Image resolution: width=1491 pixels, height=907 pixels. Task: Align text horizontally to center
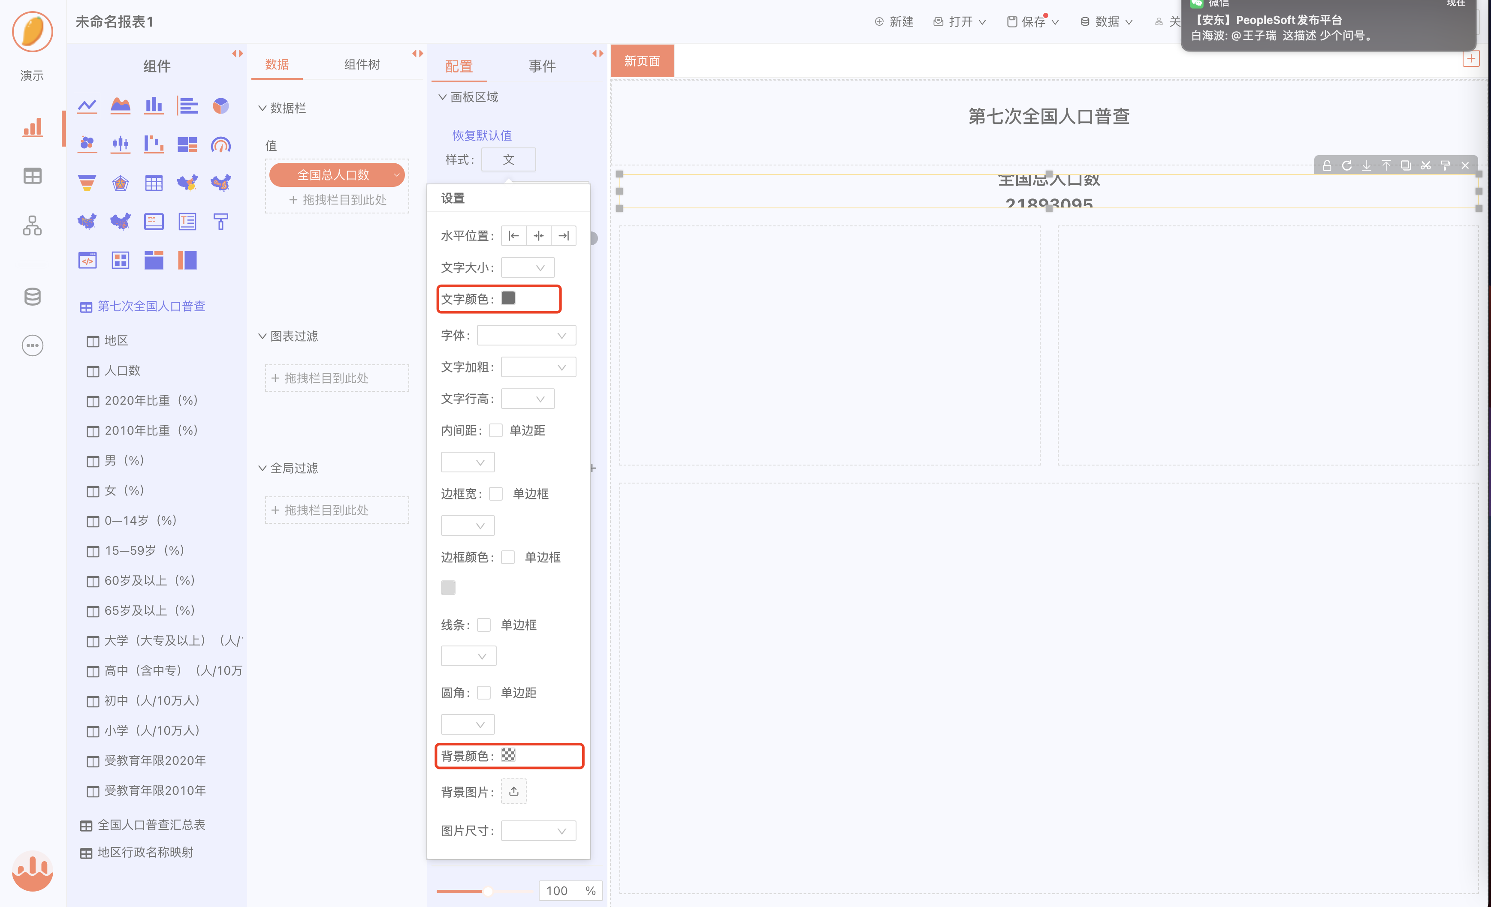tap(539, 236)
